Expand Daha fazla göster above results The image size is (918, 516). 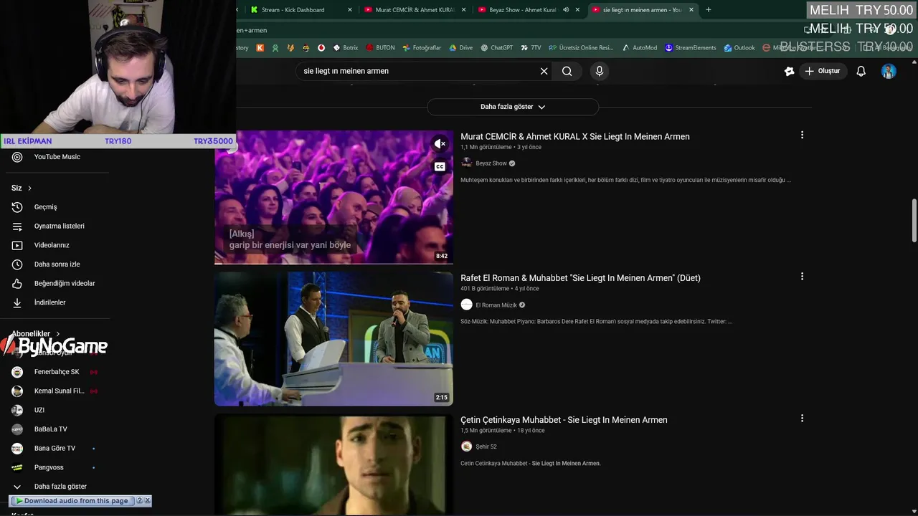513,107
